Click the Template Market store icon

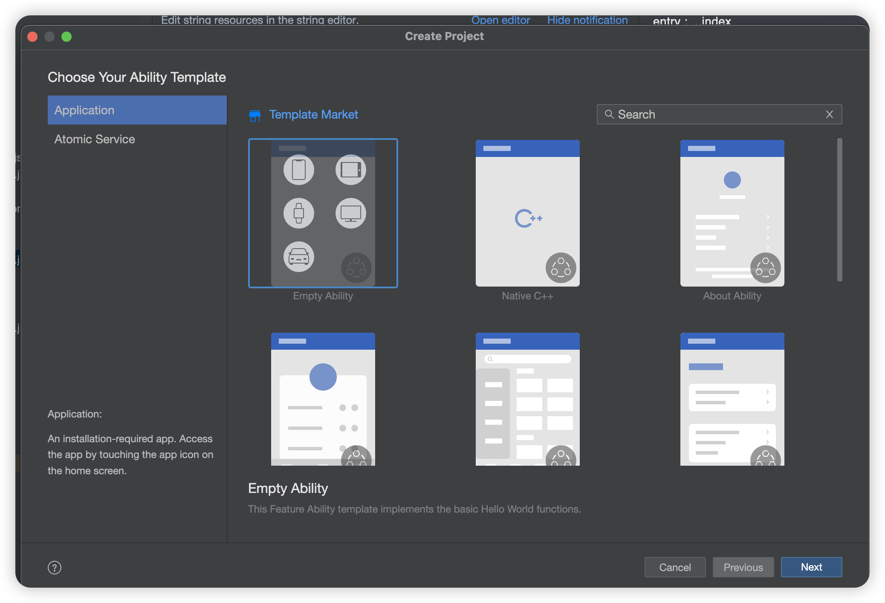[255, 115]
